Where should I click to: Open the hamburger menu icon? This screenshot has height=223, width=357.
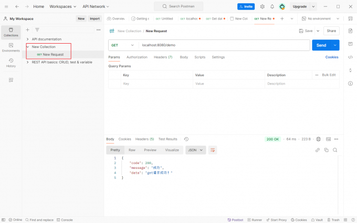[x=6, y=7]
